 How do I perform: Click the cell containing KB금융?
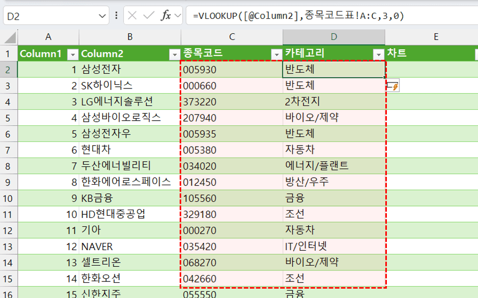point(130,198)
